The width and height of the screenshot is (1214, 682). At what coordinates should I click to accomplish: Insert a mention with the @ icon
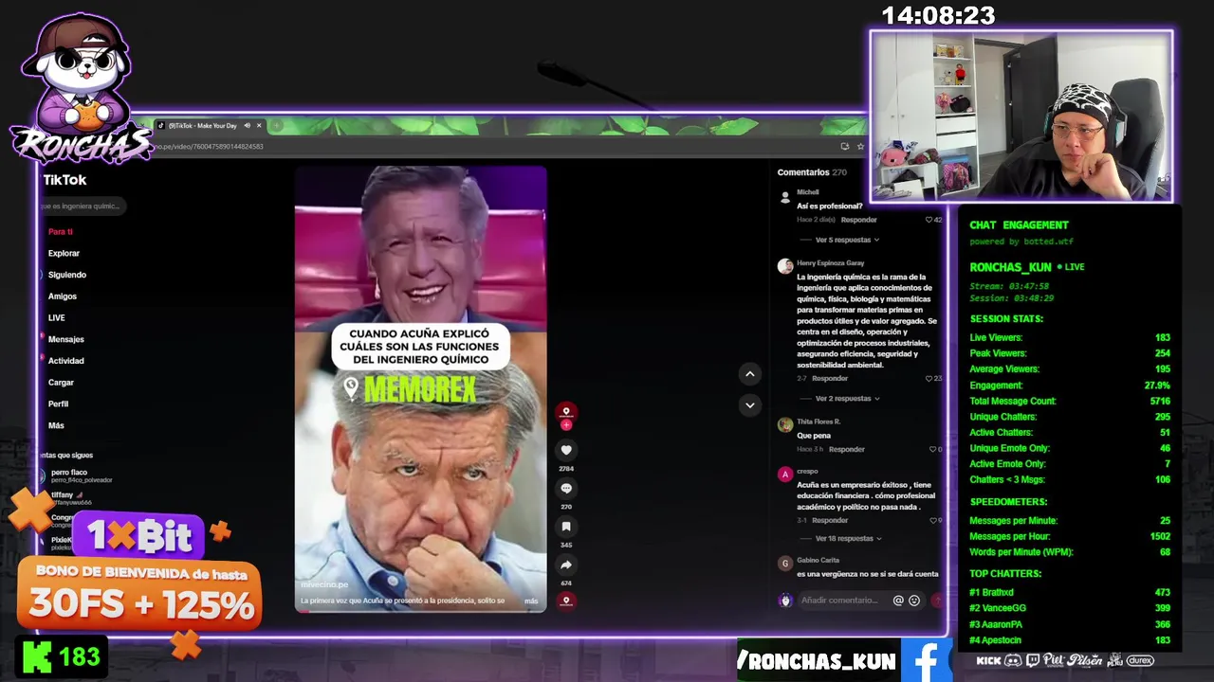898,601
